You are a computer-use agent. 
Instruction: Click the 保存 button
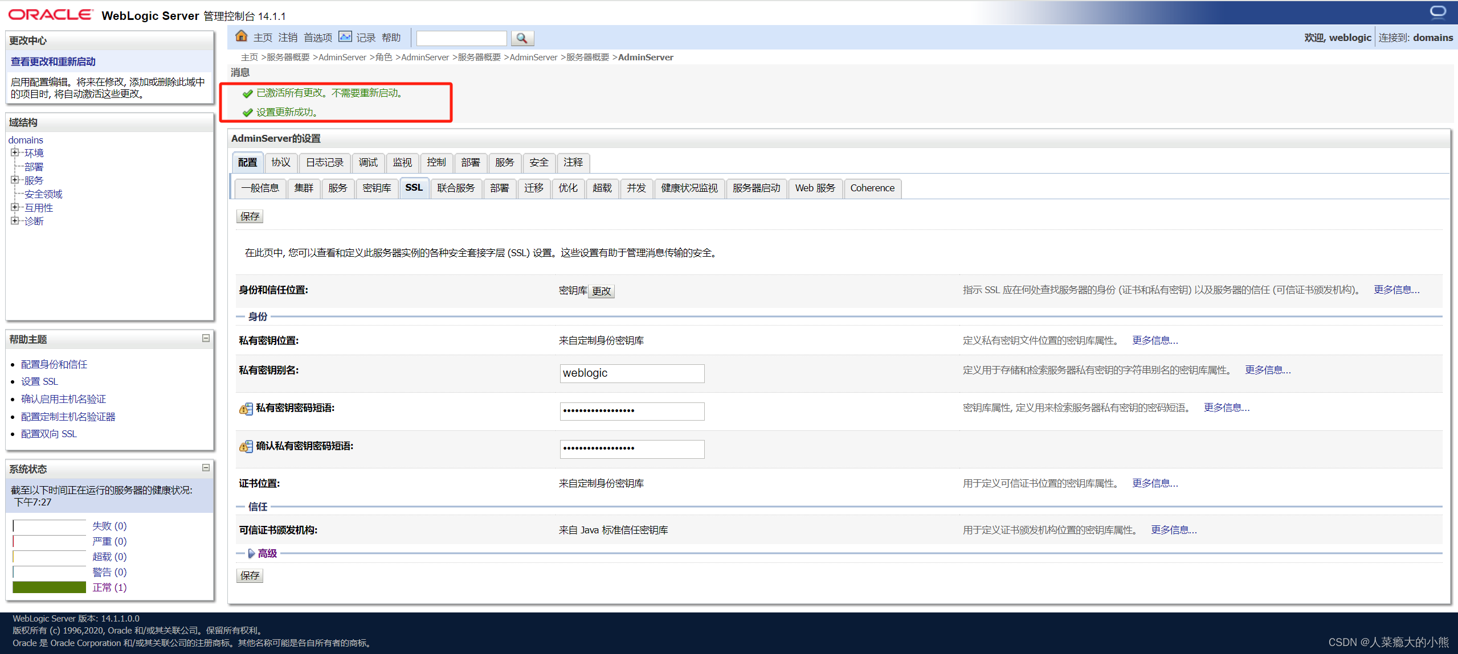(250, 216)
